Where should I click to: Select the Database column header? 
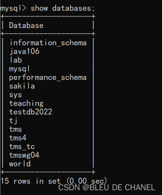pos(26,26)
